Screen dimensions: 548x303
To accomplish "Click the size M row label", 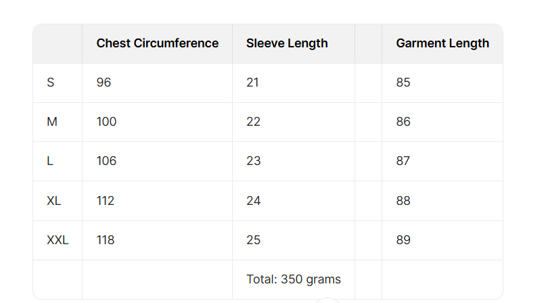I will pos(52,122).
